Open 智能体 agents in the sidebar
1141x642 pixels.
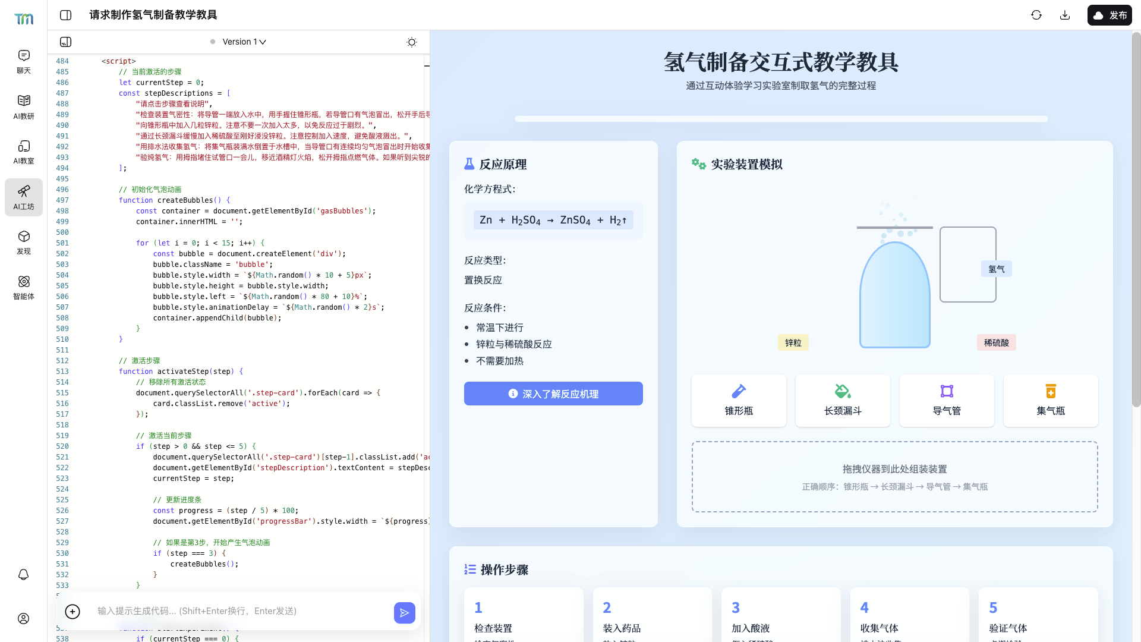pyautogui.click(x=24, y=288)
